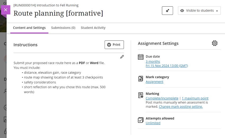Click the Mark category document icon
This screenshot has height=138, width=225.
pos(141,79)
